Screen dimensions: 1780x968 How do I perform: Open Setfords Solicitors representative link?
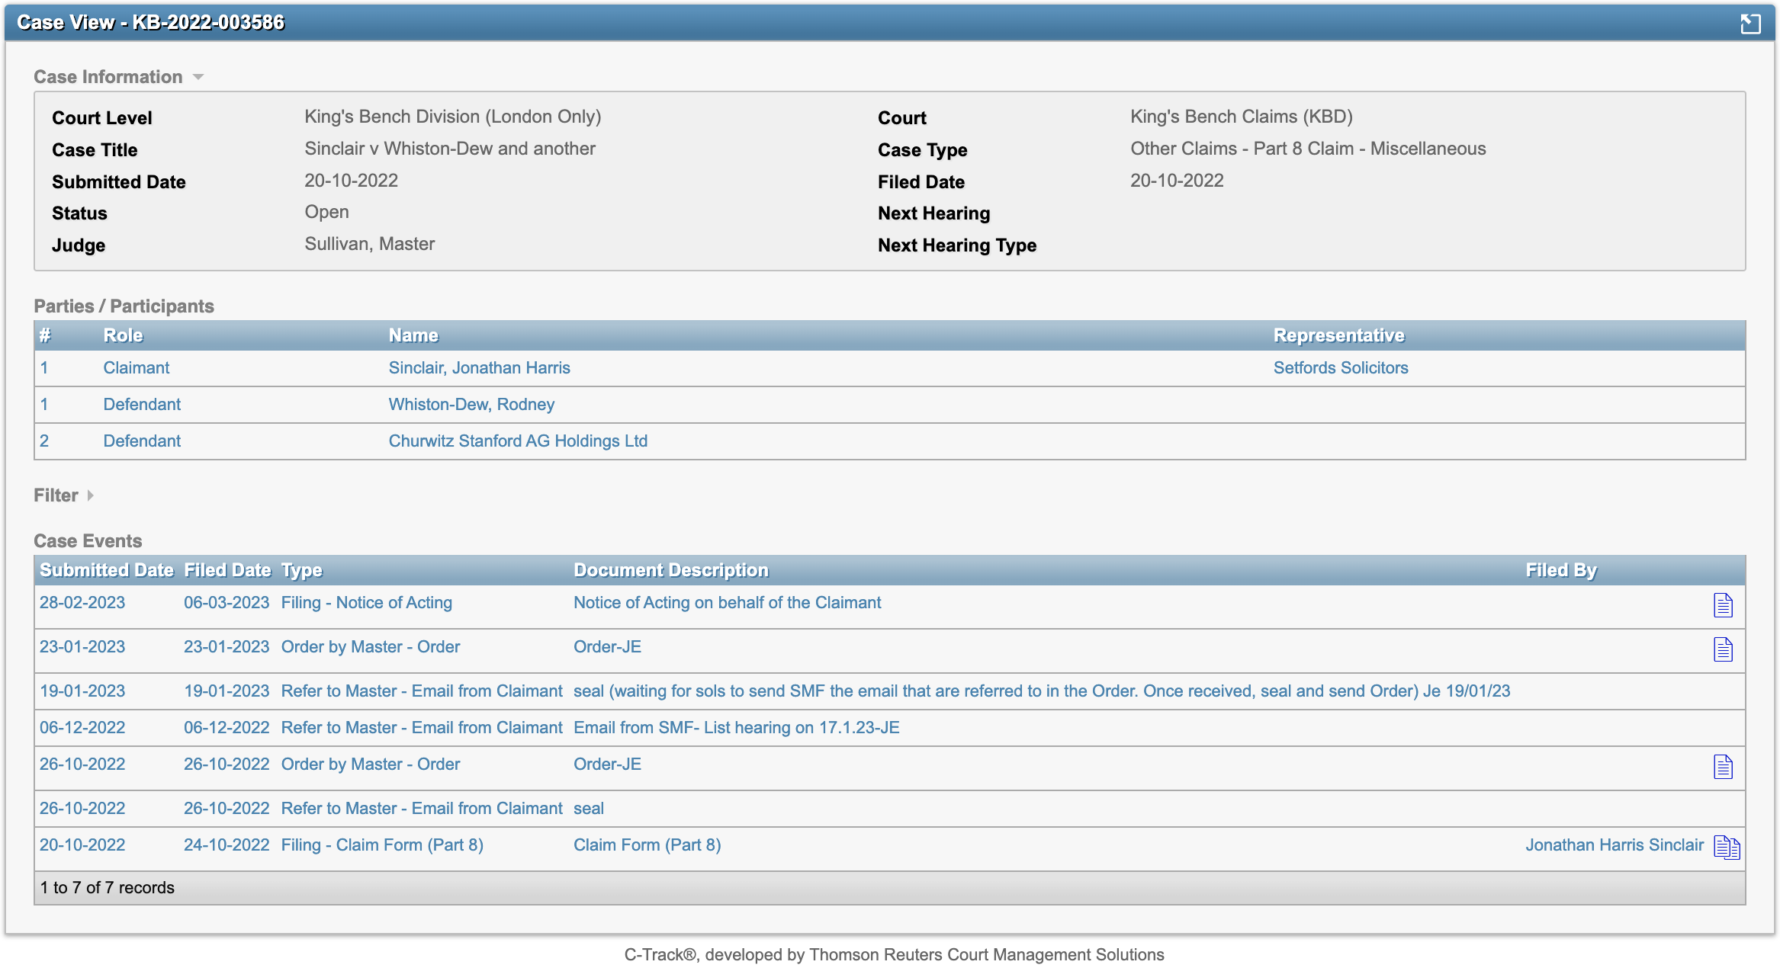(1340, 367)
